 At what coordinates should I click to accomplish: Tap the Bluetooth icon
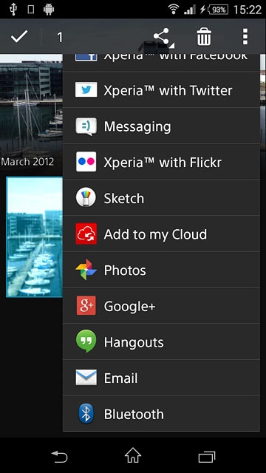[86, 414]
